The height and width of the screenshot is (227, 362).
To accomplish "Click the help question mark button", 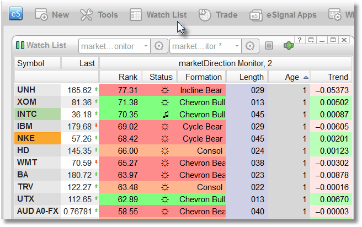I will click(x=300, y=40).
